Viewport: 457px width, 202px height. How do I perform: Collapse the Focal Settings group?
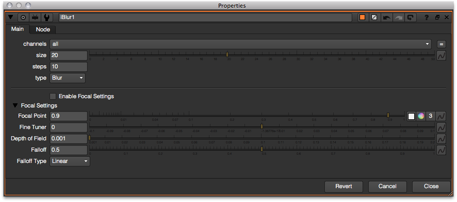click(x=15, y=105)
